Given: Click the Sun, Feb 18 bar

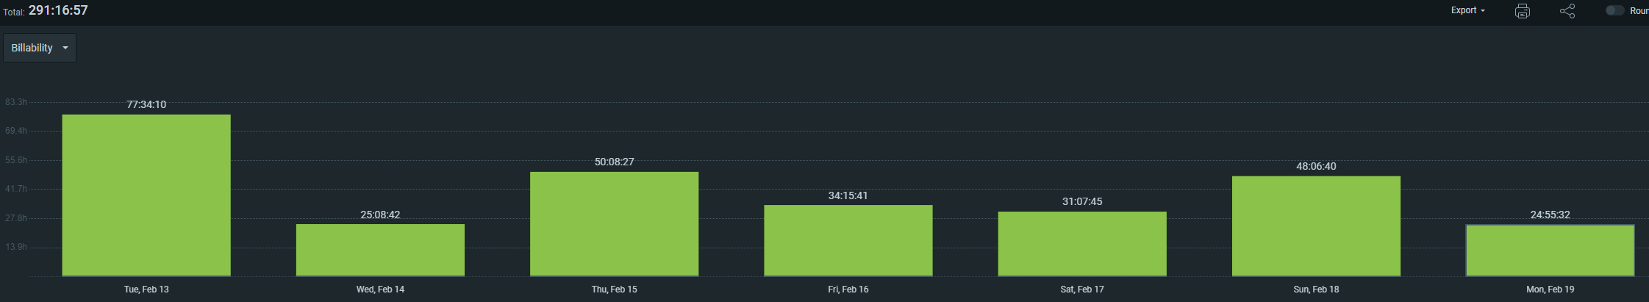Looking at the screenshot, I should [x=1316, y=226].
